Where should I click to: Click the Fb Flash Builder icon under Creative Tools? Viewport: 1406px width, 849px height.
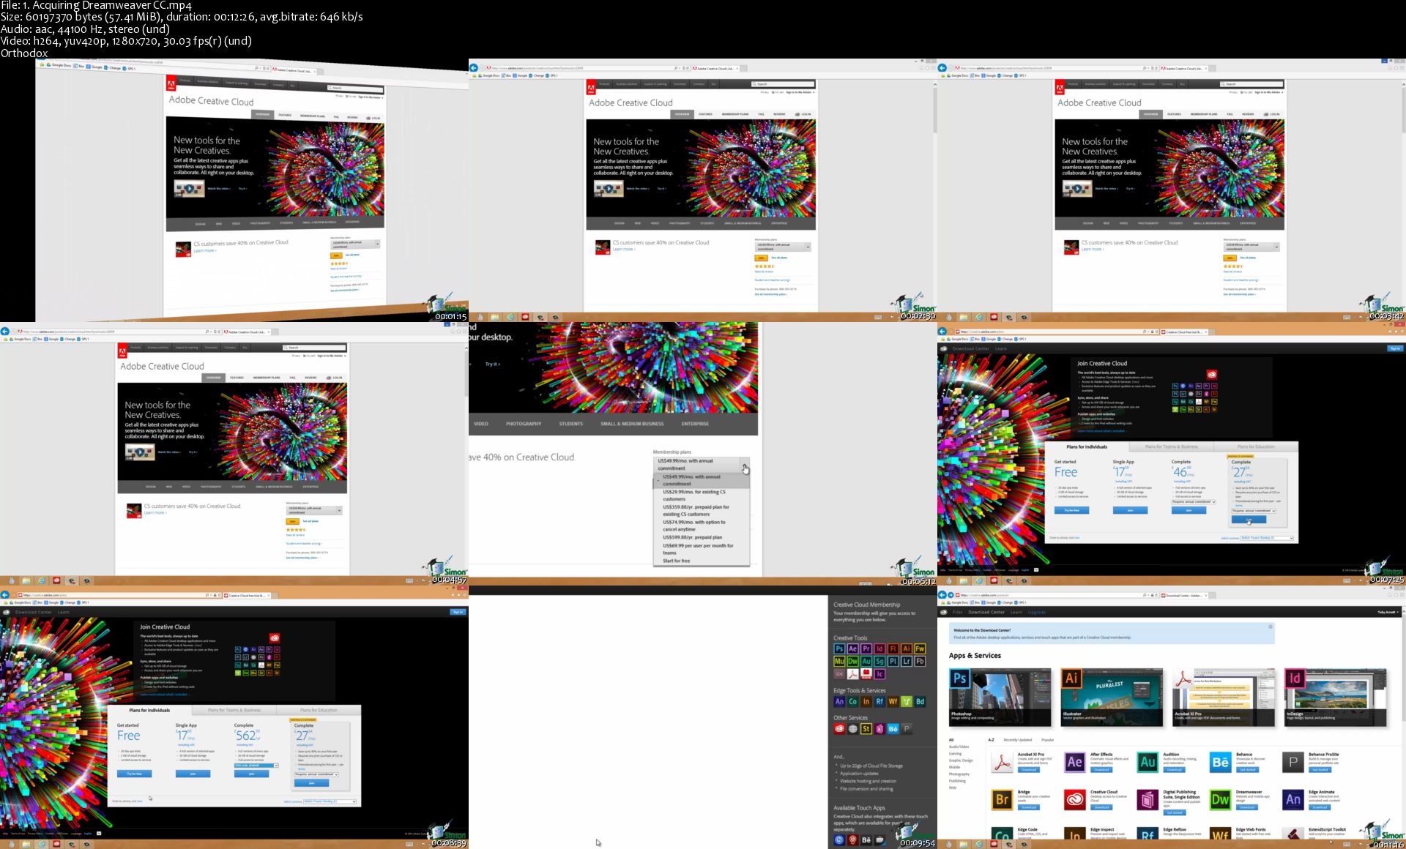click(920, 661)
